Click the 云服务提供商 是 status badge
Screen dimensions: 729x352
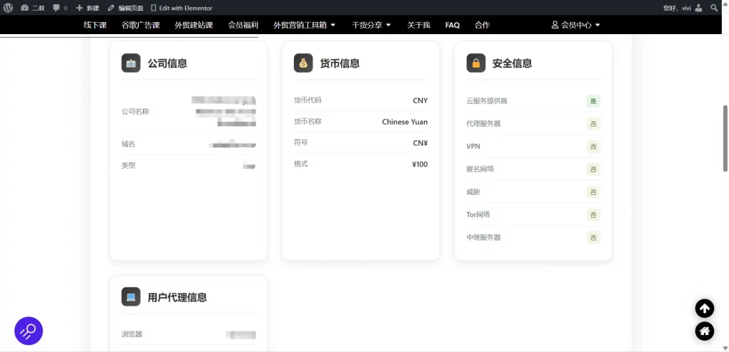(593, 101)
